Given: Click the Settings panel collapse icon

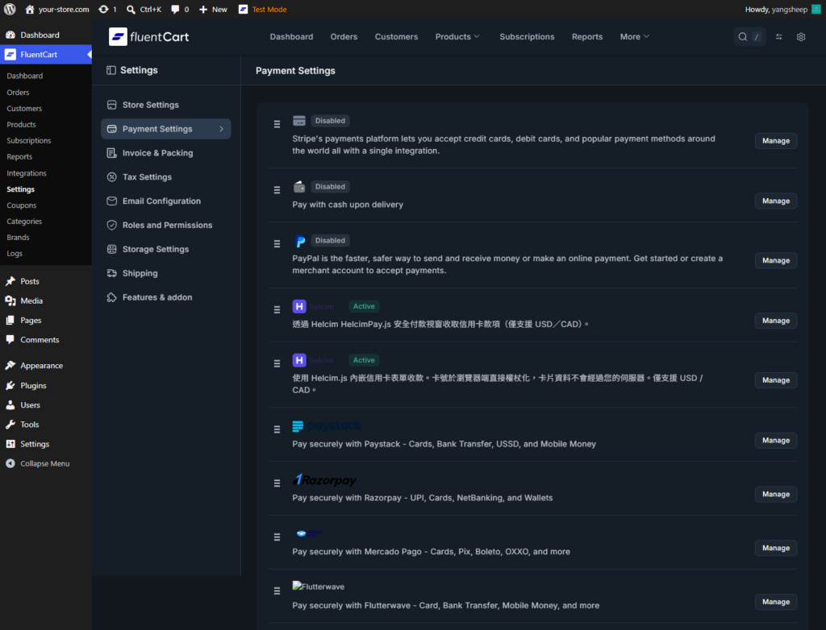Looking at the screenshot, I should (x=111, y=70).
